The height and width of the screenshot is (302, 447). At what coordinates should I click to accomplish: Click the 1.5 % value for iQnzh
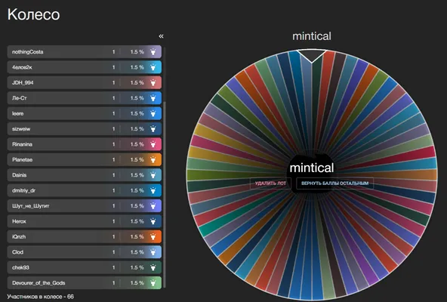pyautogui.click(x=137, y=237)
